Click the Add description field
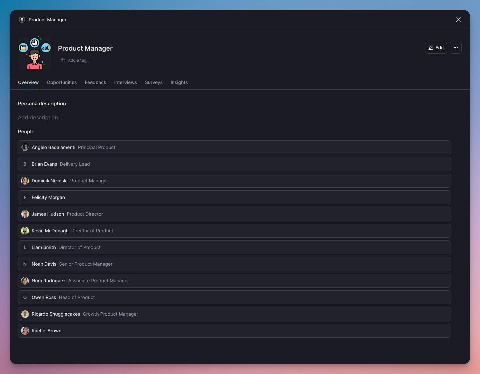The image size is (480, 374). pos(40,117)
